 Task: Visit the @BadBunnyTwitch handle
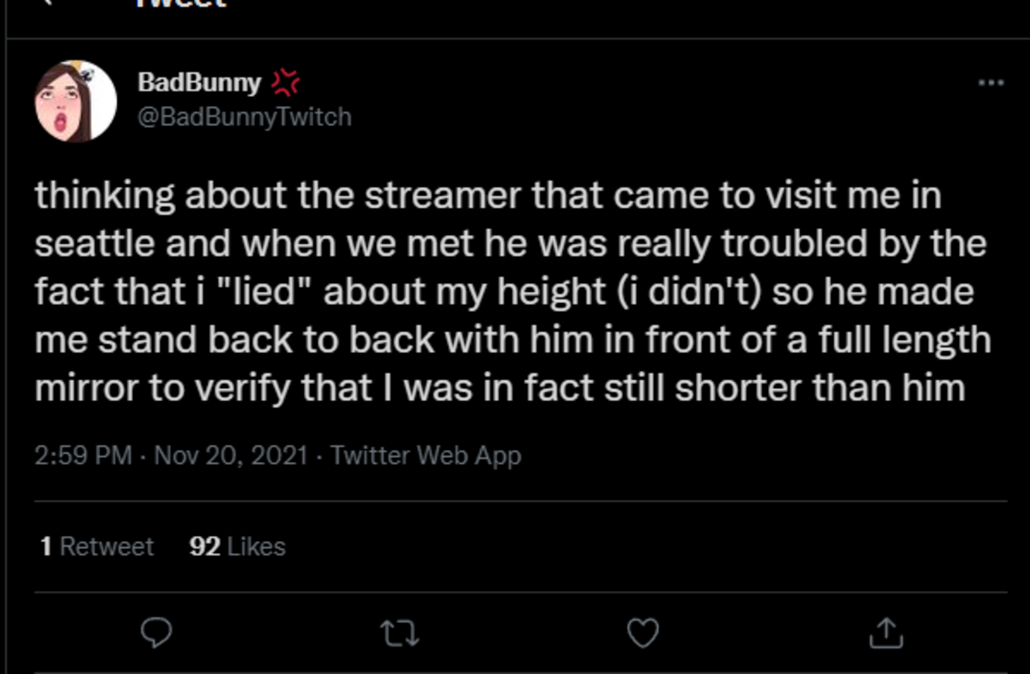(x=245, y=117)
